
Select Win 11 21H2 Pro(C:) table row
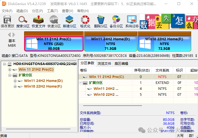point(138,77)
